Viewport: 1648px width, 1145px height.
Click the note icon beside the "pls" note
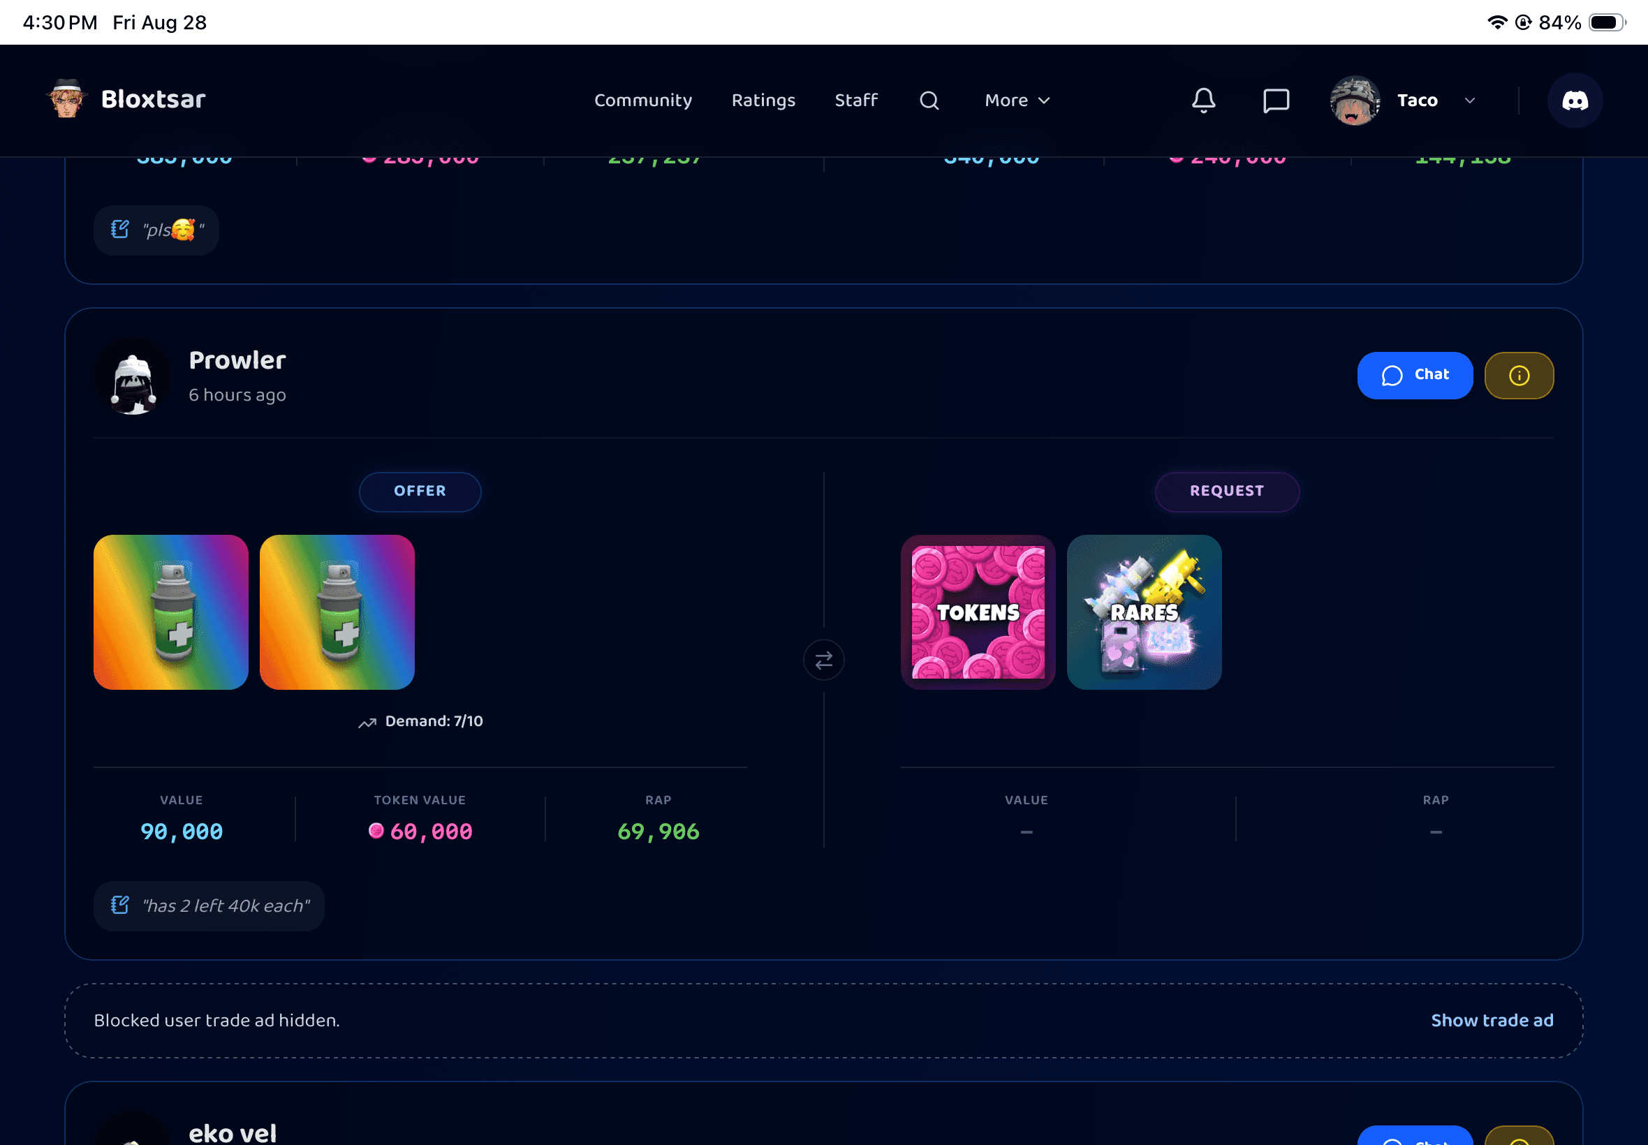pos(120,230)
